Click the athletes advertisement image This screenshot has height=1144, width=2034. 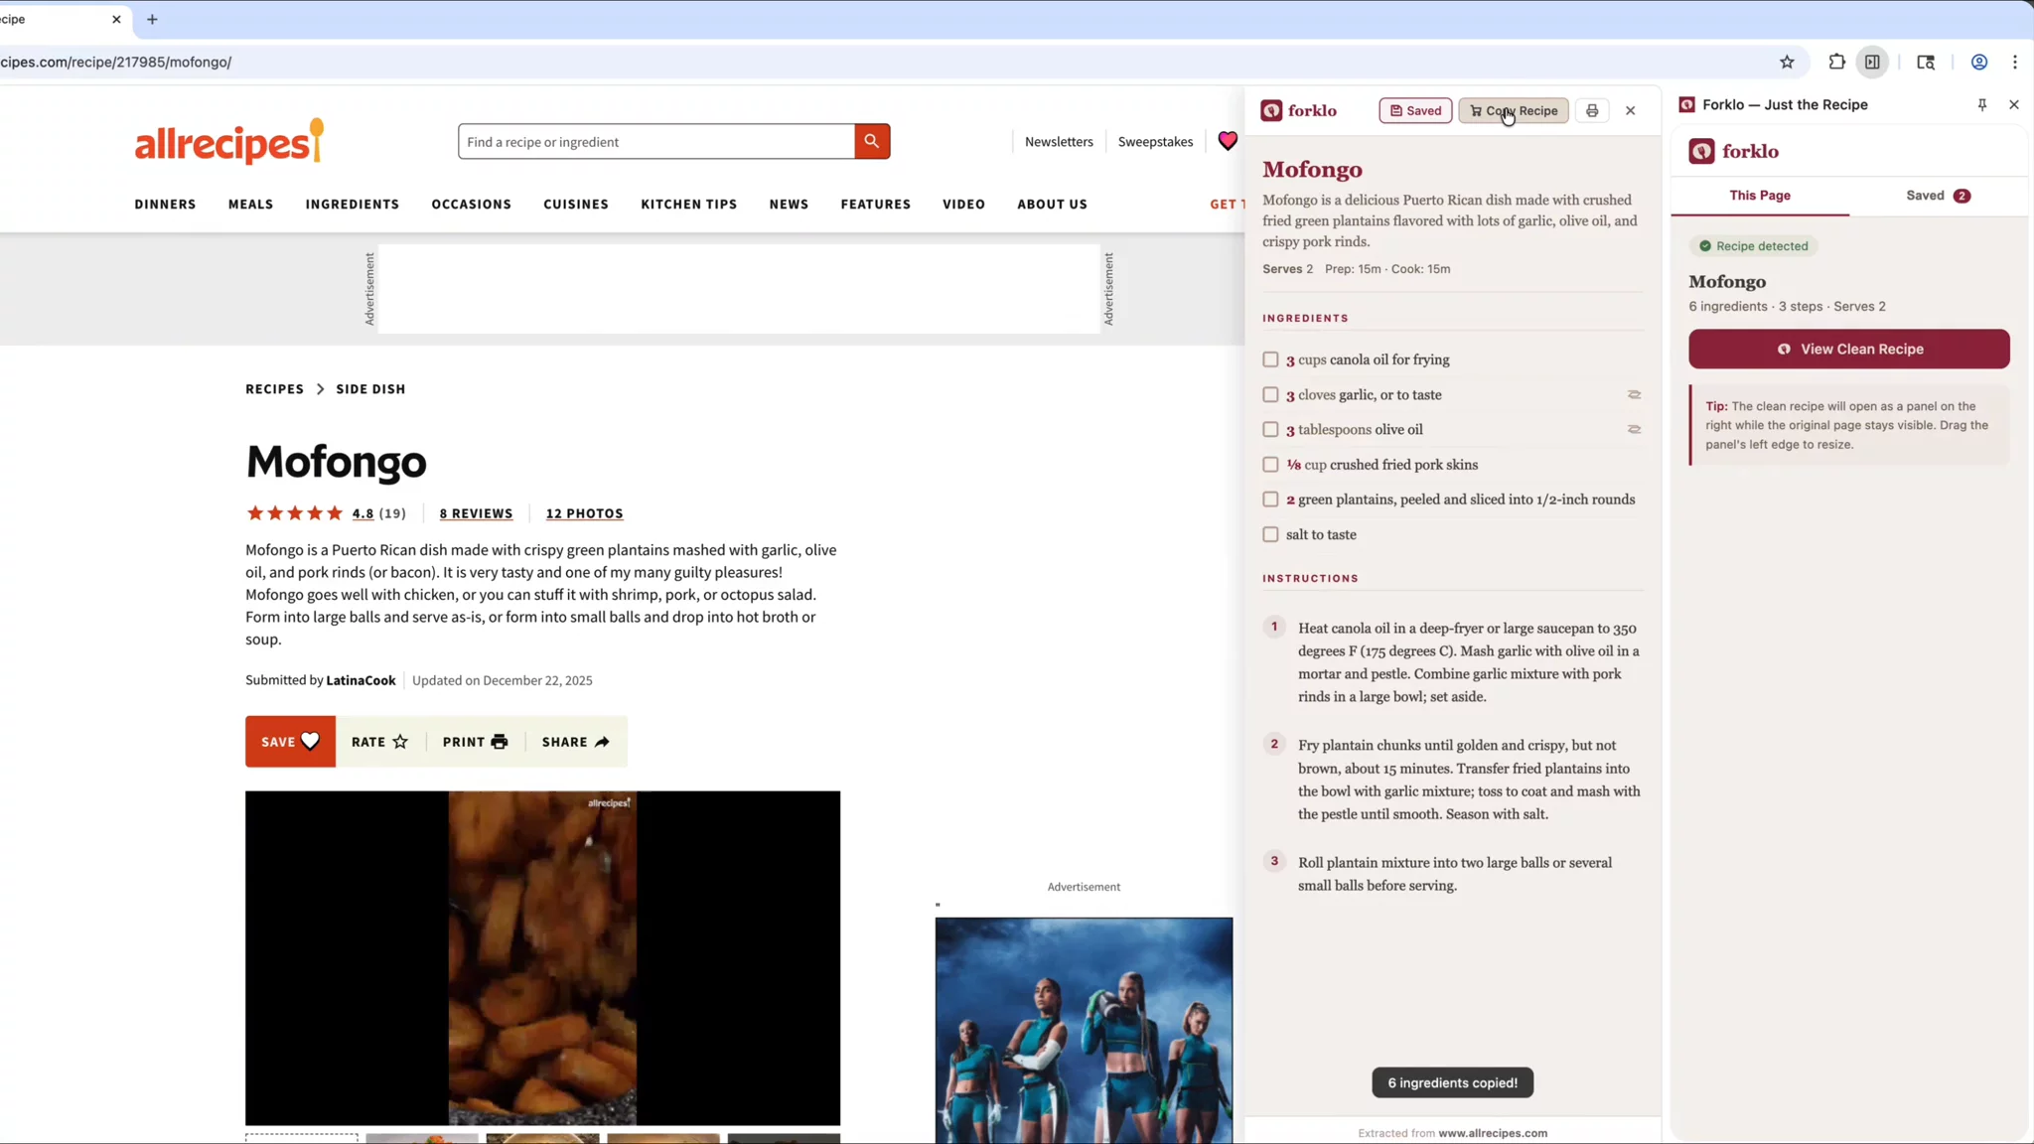coord(1084,1030)
